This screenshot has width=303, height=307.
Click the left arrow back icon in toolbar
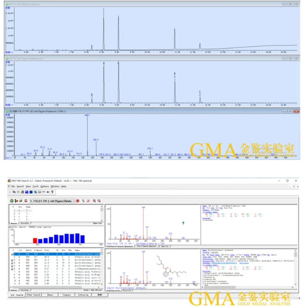(48, 192)
